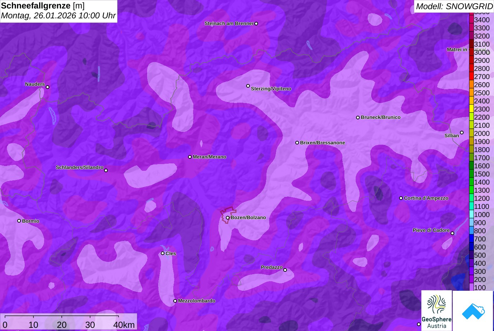This screenshot has height=331, width=494.
Task: Select the Pieve di Cadore marker
Action: coord(452,233)
